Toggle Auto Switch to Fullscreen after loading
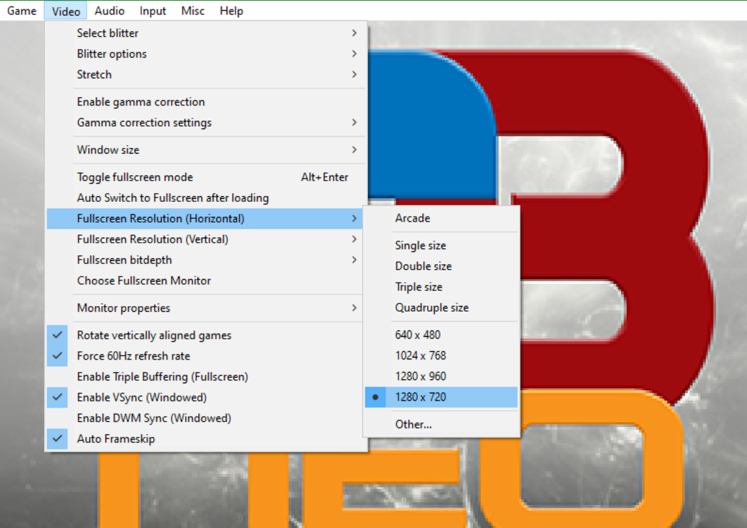Screen dimensions: 747x528 click(x=206, y=197)
